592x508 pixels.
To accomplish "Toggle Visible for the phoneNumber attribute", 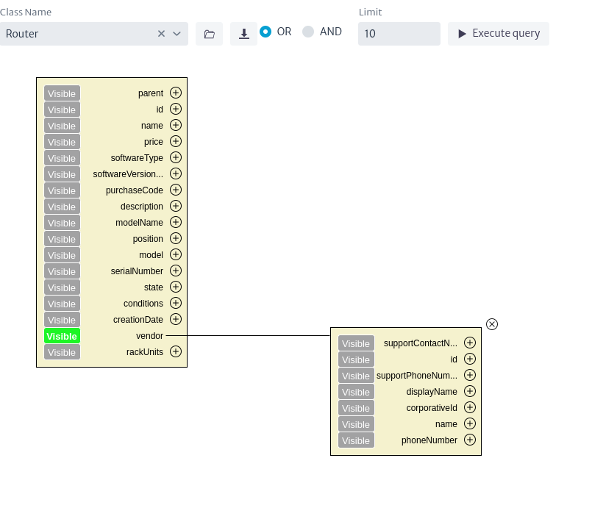I will point(356,440).
